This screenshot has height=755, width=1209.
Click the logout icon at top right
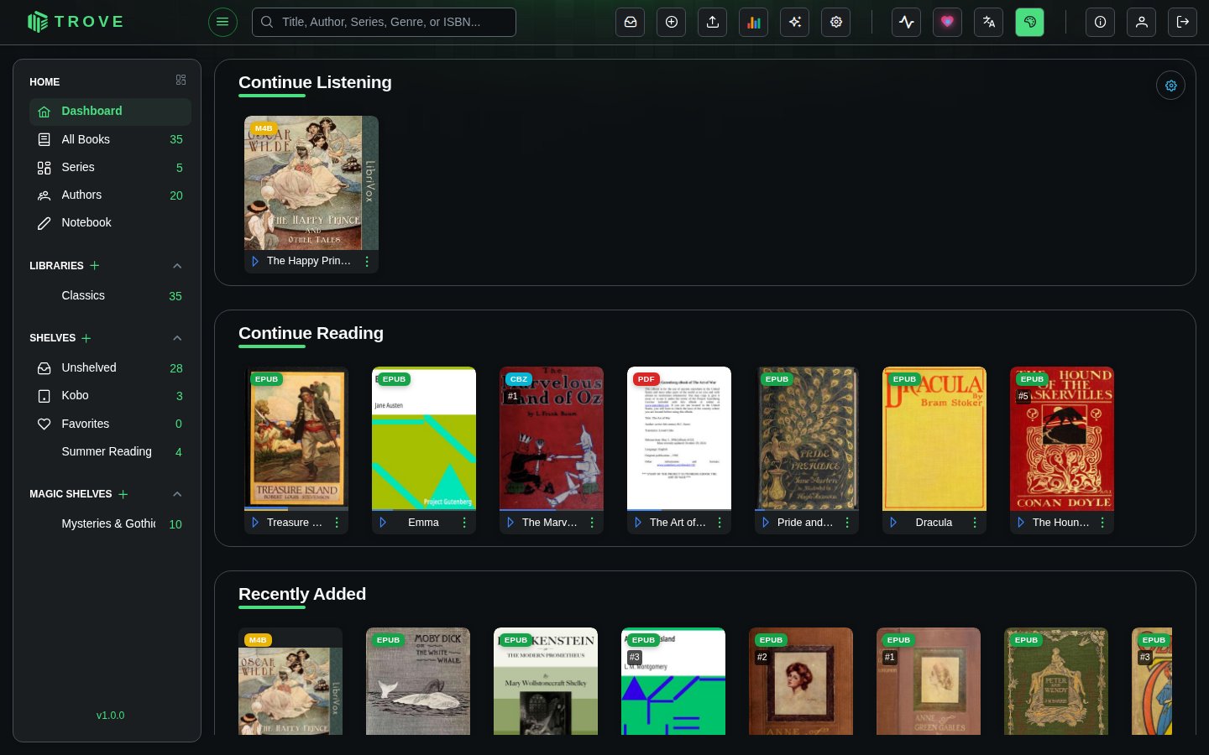[1182, 23]
